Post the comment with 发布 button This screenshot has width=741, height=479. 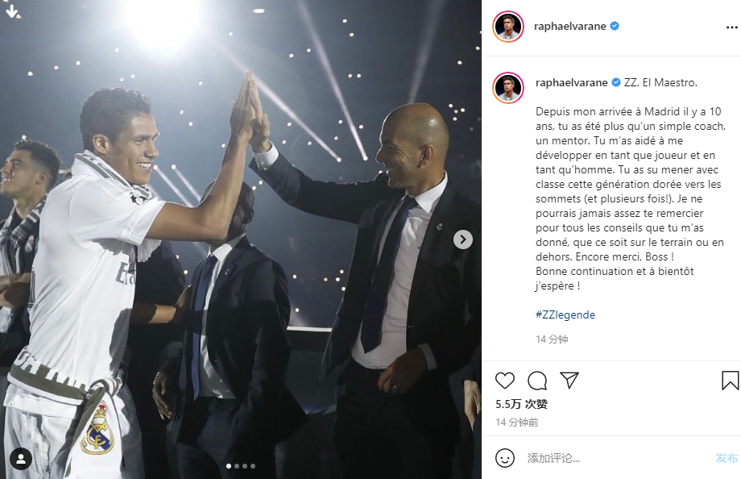pos(727,458)
